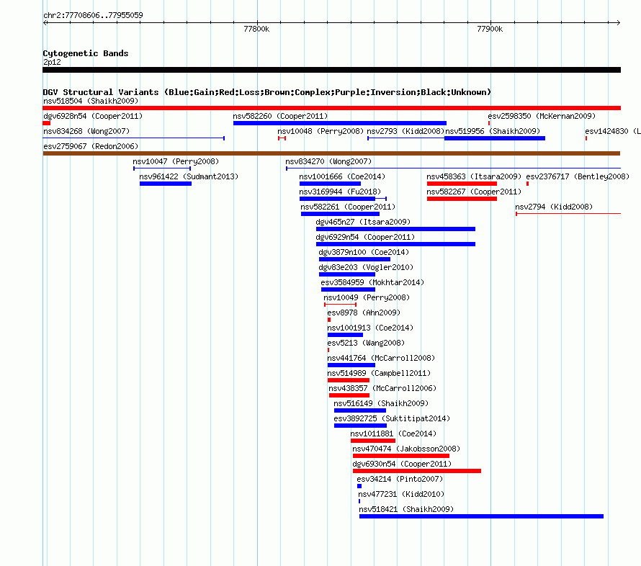Click the nsv438357 (McCarroll2006) red bar
Viewport: 641px width, 566px height.
click(349, 395)
